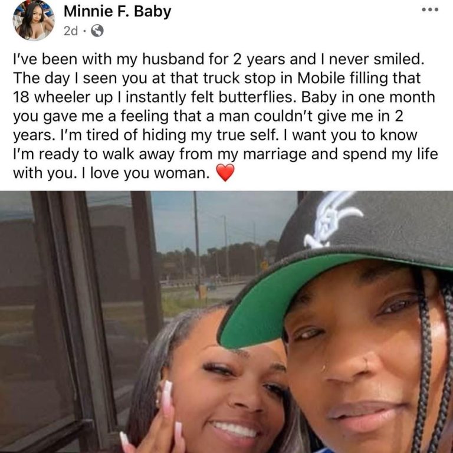This screenshot has height=453, width=453.
Task: Click the phrase "18 wheeler" in the post
Action: point(52,97)
